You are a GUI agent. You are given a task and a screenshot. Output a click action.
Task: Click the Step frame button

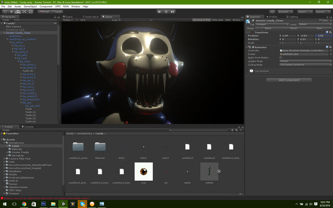pos(173,11)
